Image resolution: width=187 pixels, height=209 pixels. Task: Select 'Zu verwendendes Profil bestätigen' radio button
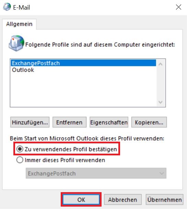[20, 149]
